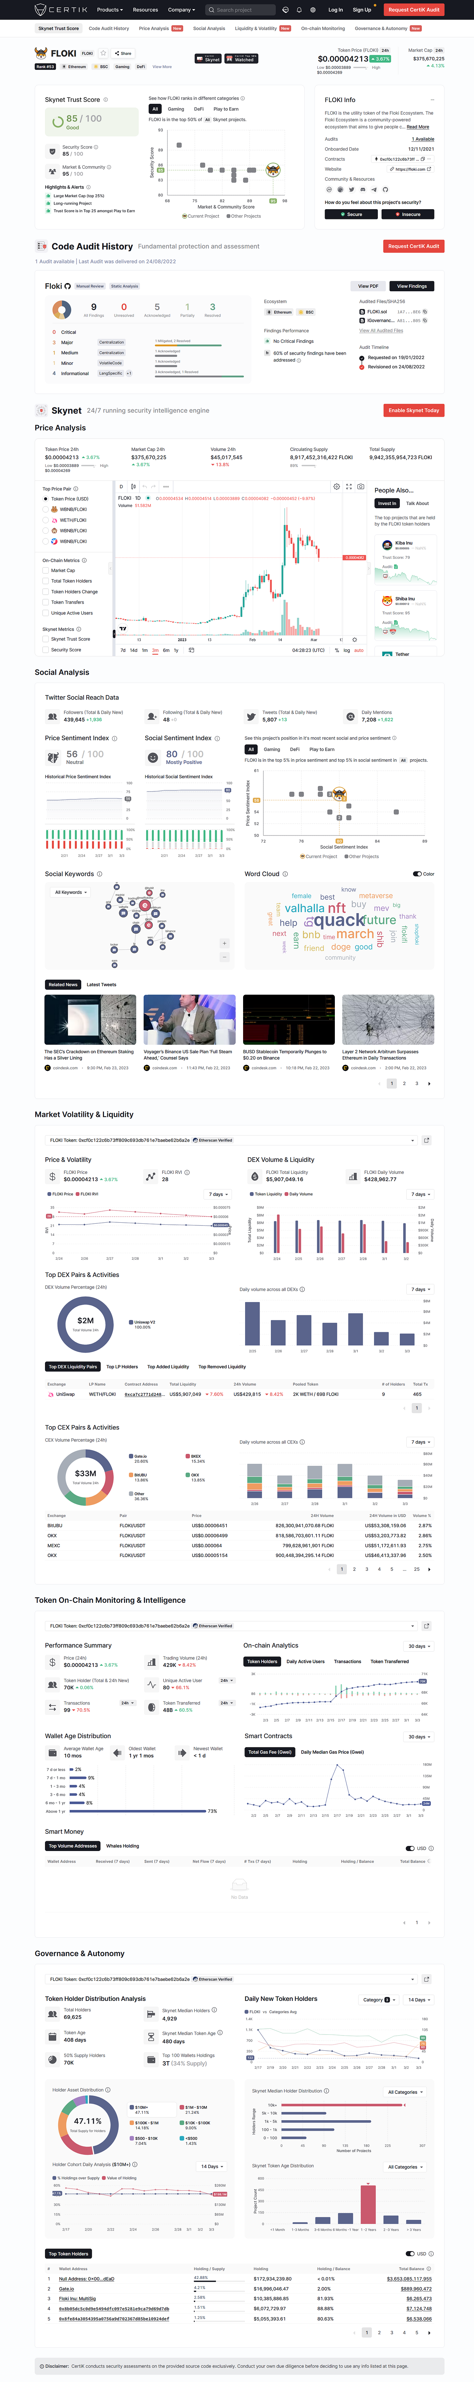Open the GitHub icon beside Floki audit title
Image resolution: width=474 pixels, height=2382 pixels.
(67, 286)
